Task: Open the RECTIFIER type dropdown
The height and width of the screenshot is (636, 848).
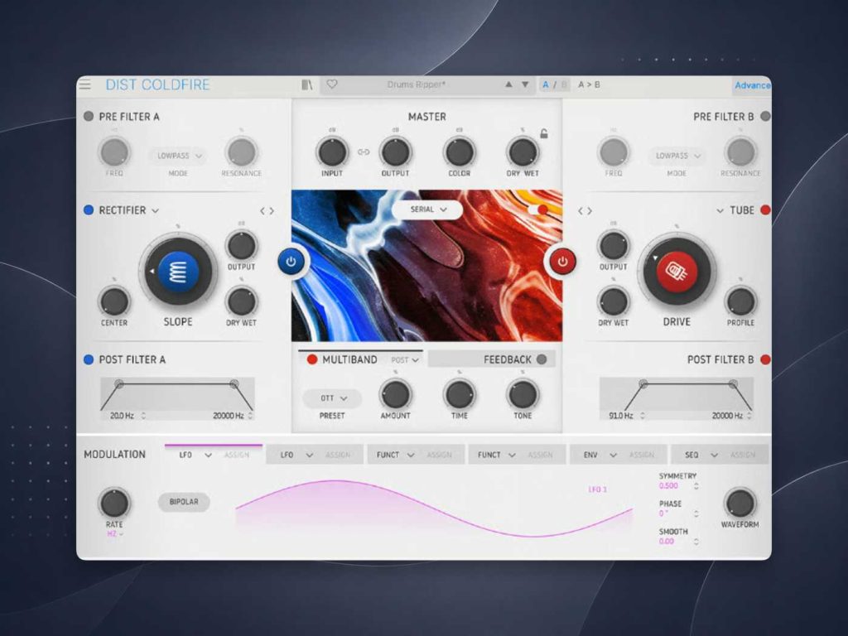Action: pyautogui.click(x=128, y=210)
